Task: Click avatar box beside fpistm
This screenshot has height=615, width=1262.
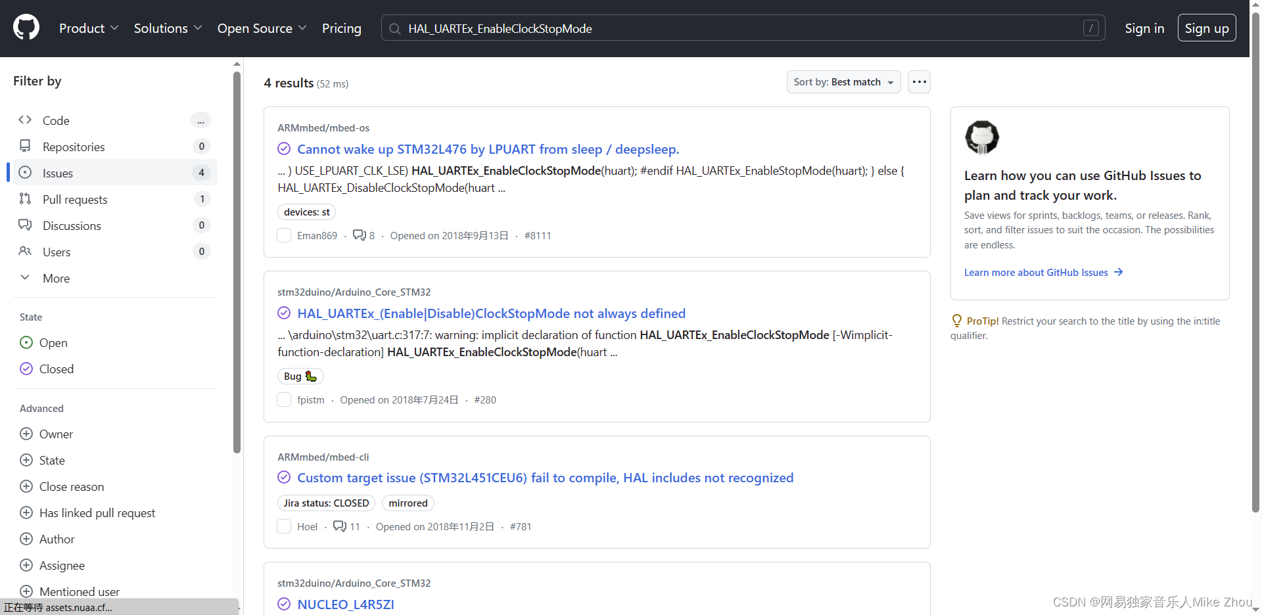Action: [x=284, y=399]
